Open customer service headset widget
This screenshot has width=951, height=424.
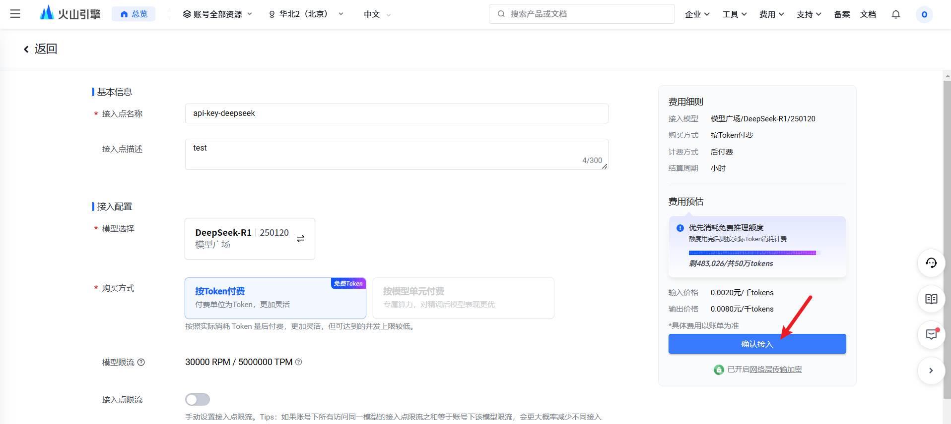tap(931, 263)
